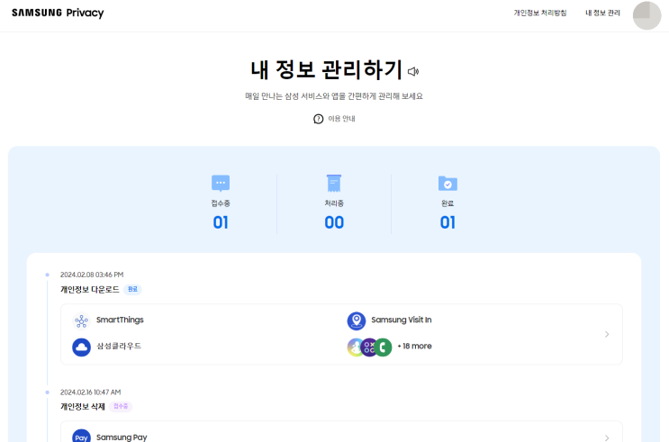Viewport: 669px width, 442px height.
Task: Click the timeline dot for 2024.02.16
Action: point(48,392)
